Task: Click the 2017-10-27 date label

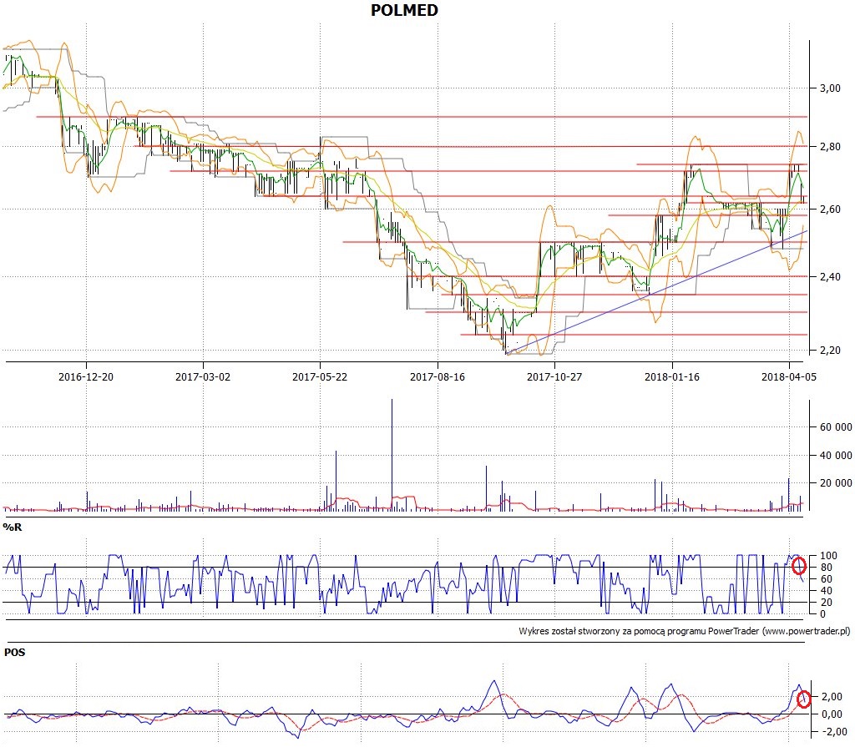Action: [x=554, y=376]
